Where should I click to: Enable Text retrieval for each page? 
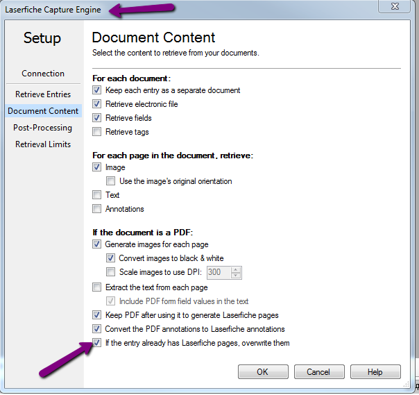pyautogui.click(x=96, y=195)
